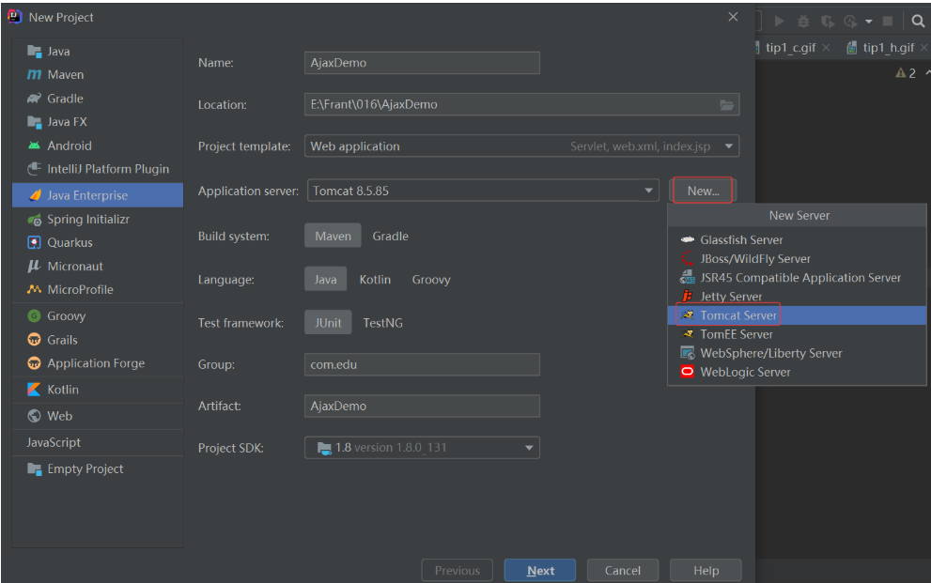This screenshot has height=583, width=931.
Task: Click Run icon in IDE toolbar
Action: 780,22
